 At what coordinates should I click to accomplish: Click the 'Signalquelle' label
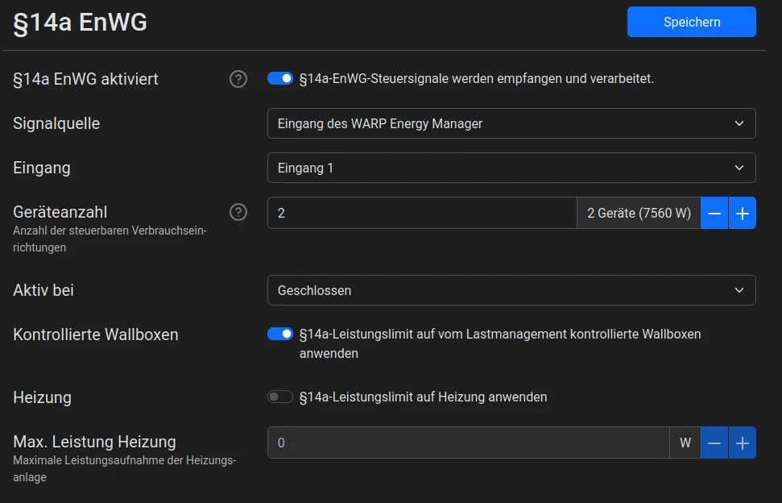pyautogui.click(x=56, y=123)
